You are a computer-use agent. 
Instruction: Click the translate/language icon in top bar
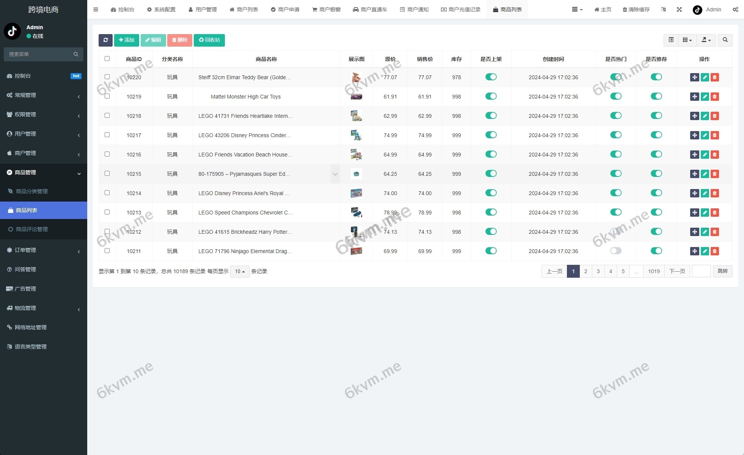tap(664, 9)
